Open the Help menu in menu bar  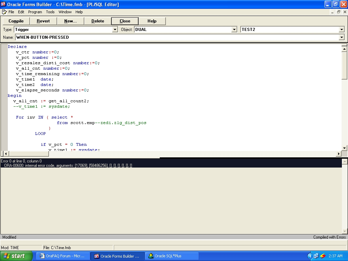(79, 12)
